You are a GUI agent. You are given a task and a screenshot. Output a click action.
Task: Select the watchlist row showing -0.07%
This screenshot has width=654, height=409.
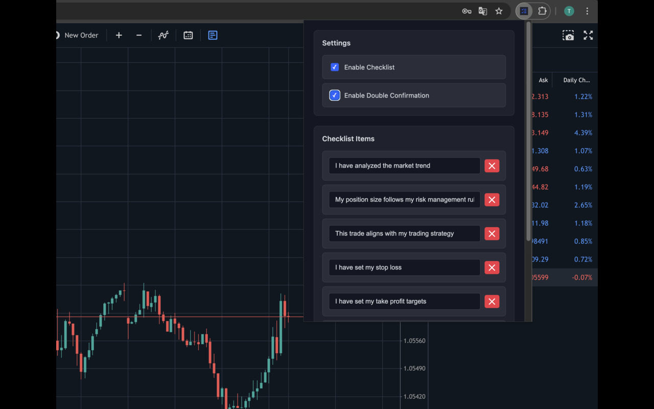(x=562, y=277)
